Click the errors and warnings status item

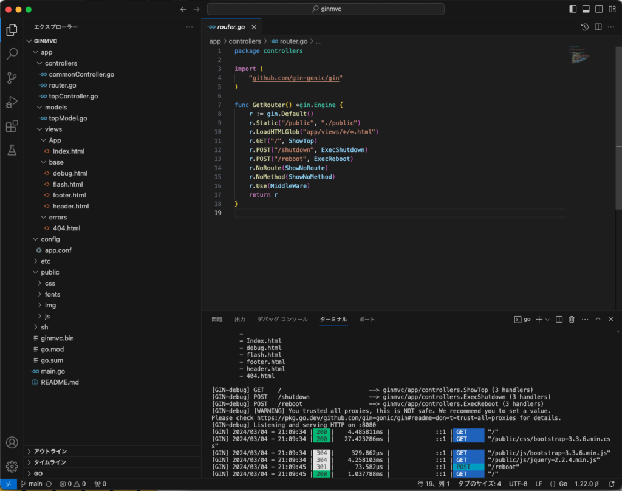point(68,484)
